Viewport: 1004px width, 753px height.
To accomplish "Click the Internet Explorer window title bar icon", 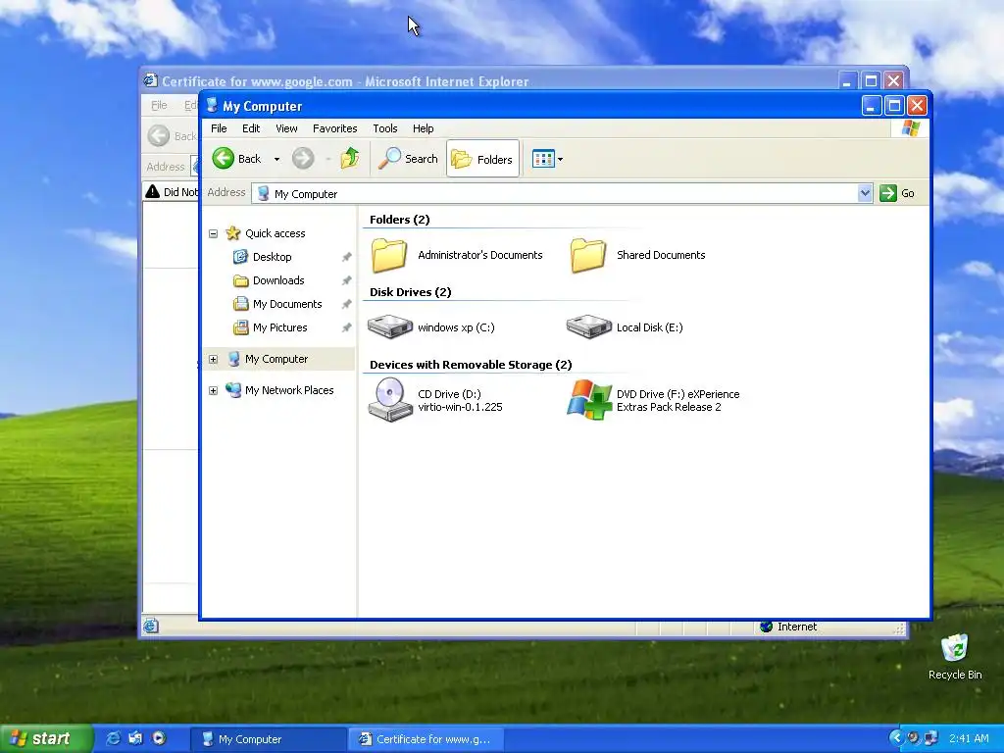I will [150, 80].
